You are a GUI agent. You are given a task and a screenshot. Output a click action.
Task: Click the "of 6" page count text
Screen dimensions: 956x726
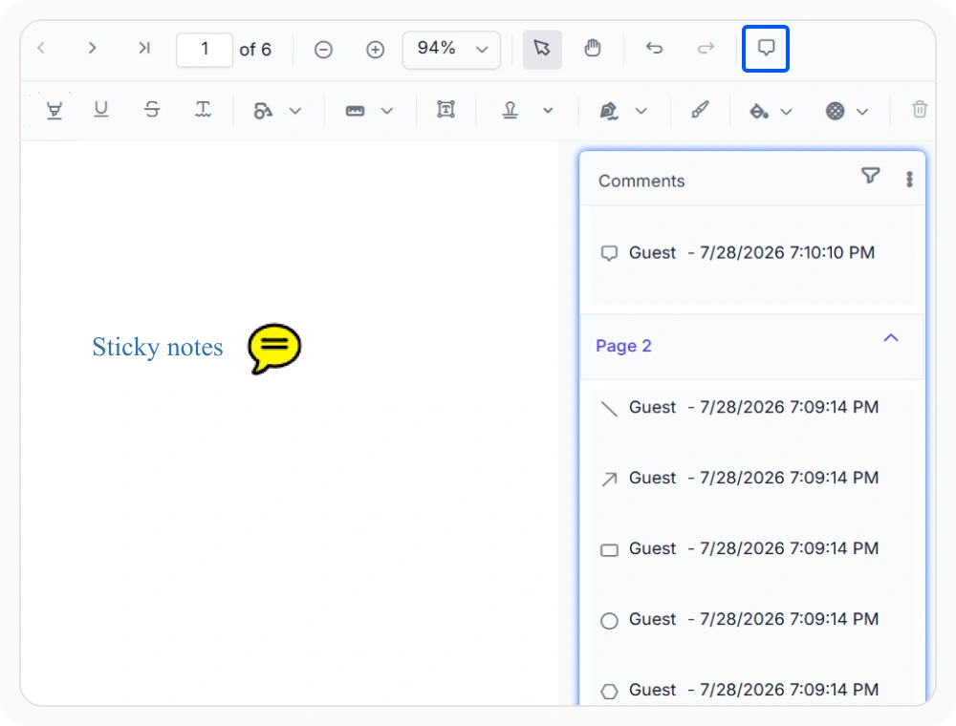255,50
